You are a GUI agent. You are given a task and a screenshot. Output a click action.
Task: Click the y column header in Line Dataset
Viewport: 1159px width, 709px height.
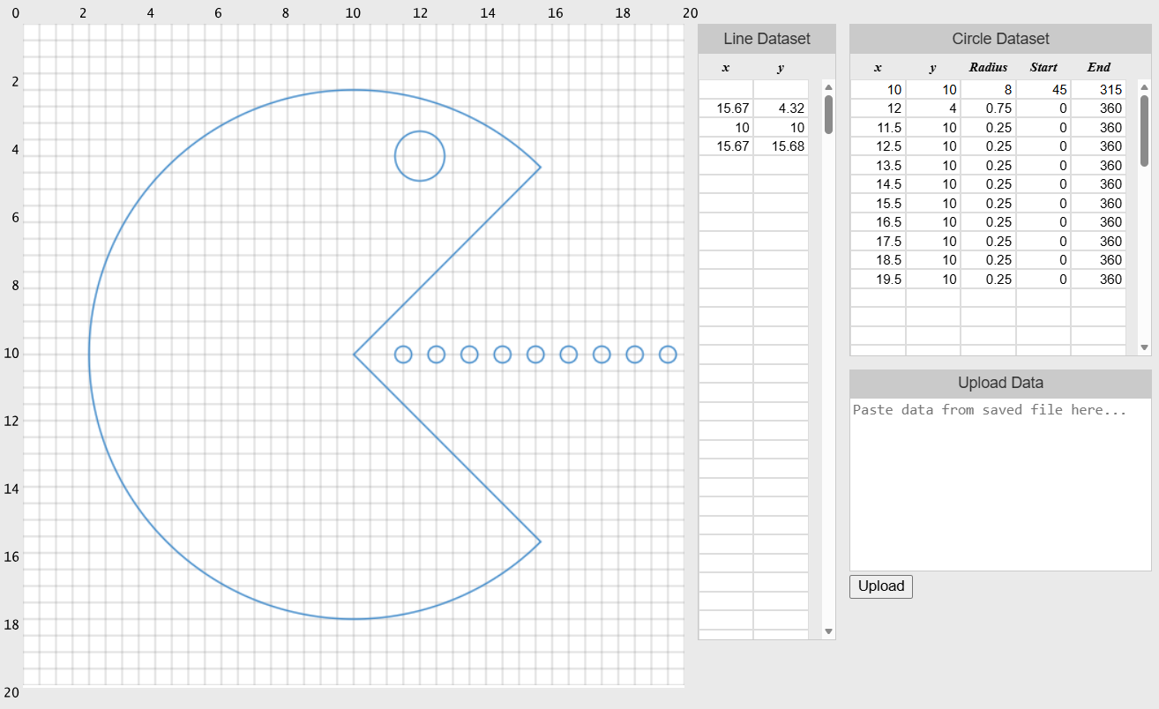coord(781,67)
